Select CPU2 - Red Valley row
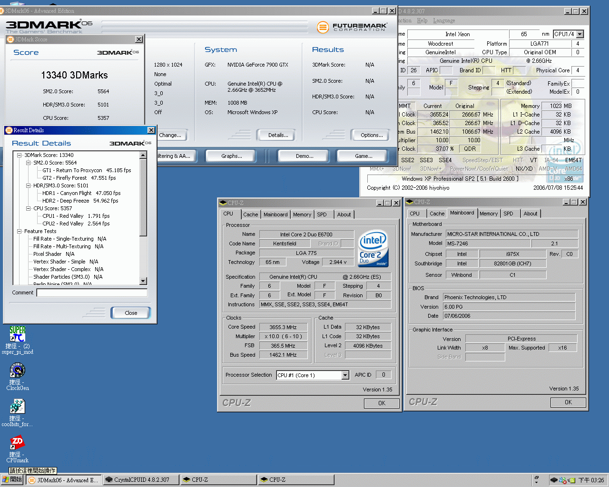Viewport: 609px width, 487px height. [x=76, y=224]
